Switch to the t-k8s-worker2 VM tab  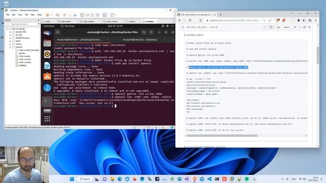click(x=112, y=21)
